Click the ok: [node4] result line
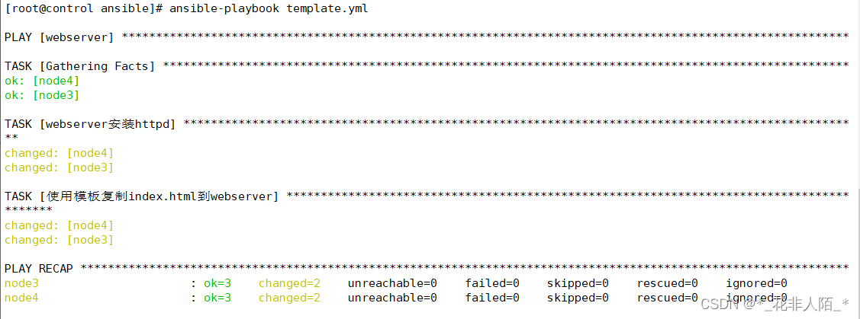 pos(42,81)
